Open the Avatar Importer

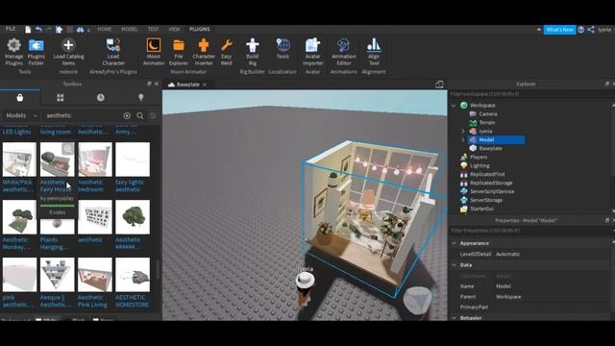[x=312, y=52]
